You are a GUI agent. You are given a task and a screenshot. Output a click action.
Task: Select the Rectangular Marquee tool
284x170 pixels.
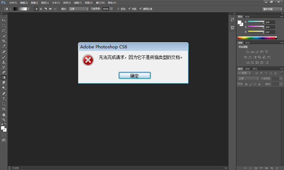pos(4,26)
